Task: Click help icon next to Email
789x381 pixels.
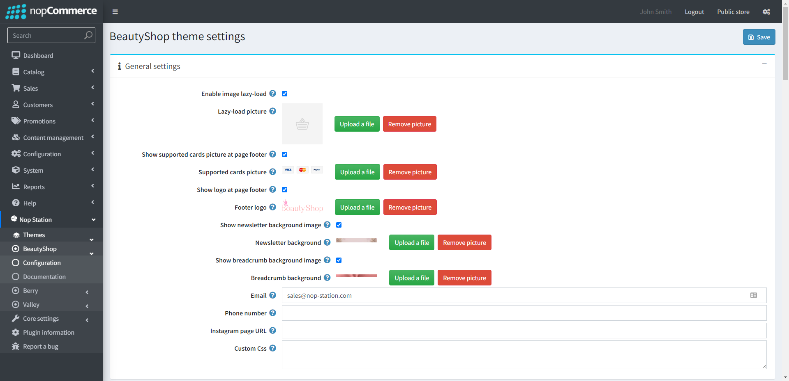Action: [x=272, y=295]
